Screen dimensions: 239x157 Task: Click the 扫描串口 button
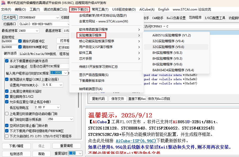tap(10, 24)
